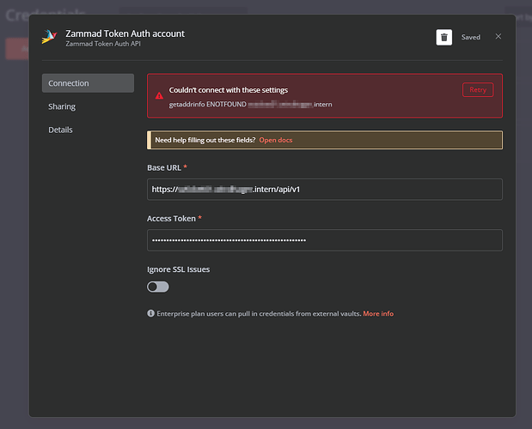Open the Details tab
This screenshot has height=429, width=532.
[x=60, y=130]
